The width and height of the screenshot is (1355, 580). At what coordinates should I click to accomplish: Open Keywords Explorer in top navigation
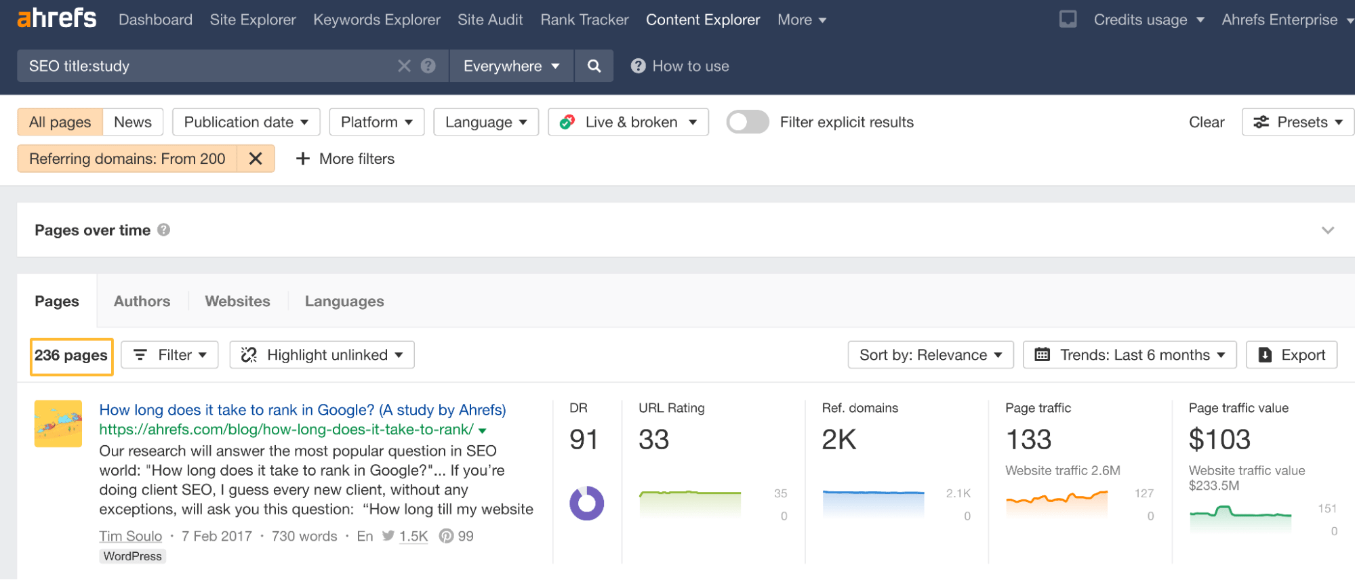point(376,20)
